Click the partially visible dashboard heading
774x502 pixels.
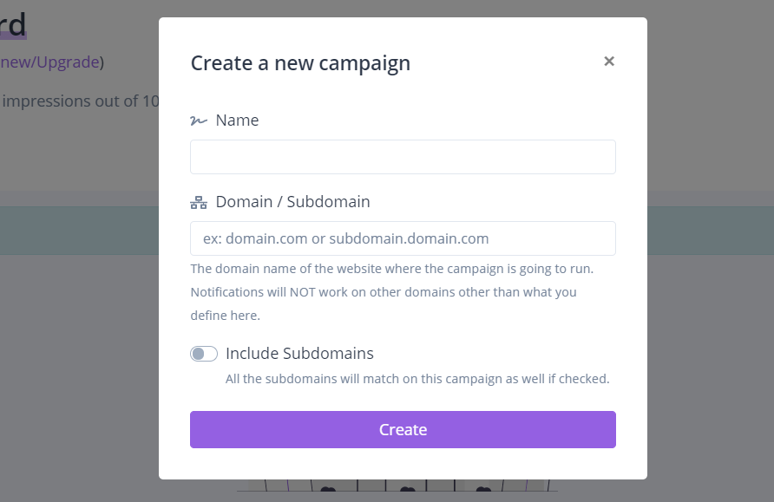pyautogui.click(x=13, y=26)
